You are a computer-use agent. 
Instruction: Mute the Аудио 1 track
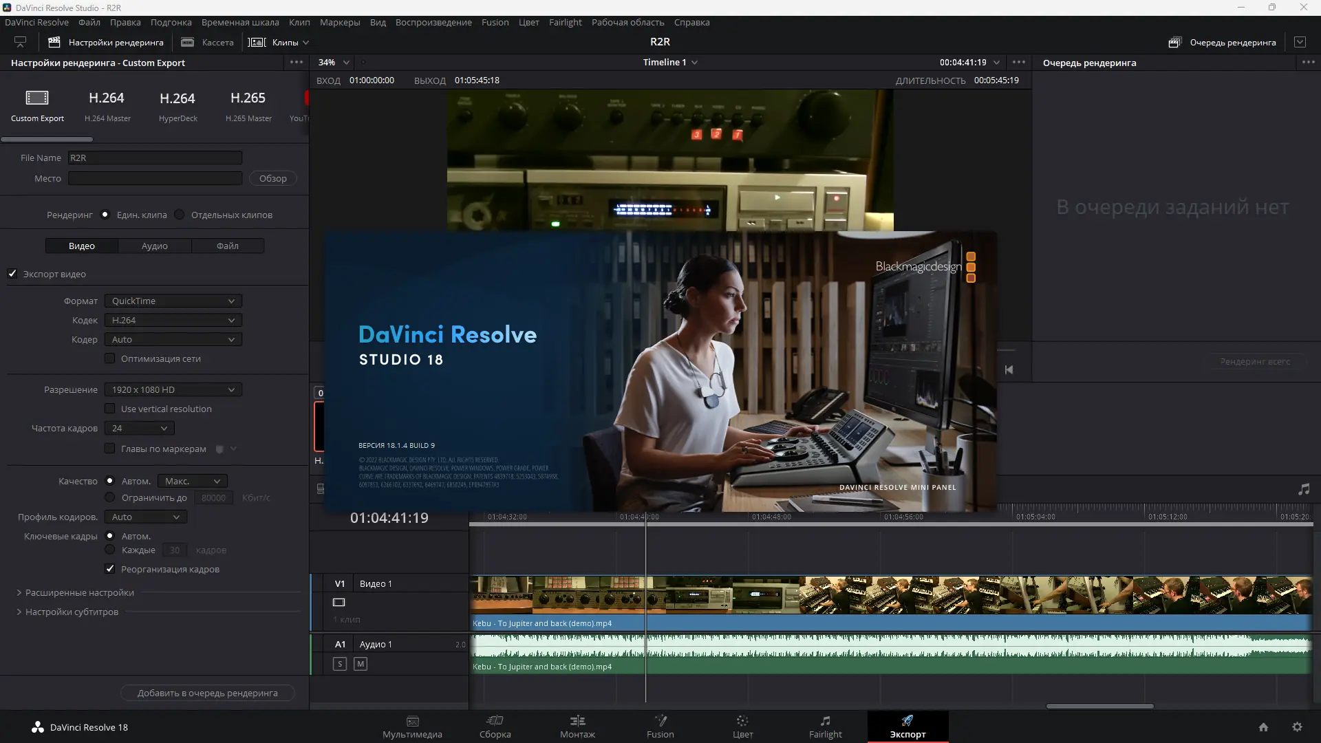pos(360,664)
